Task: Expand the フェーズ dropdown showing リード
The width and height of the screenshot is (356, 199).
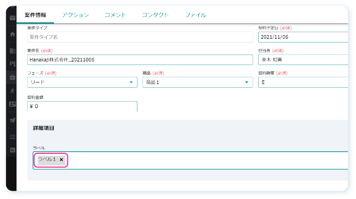Action: [82, 82]
